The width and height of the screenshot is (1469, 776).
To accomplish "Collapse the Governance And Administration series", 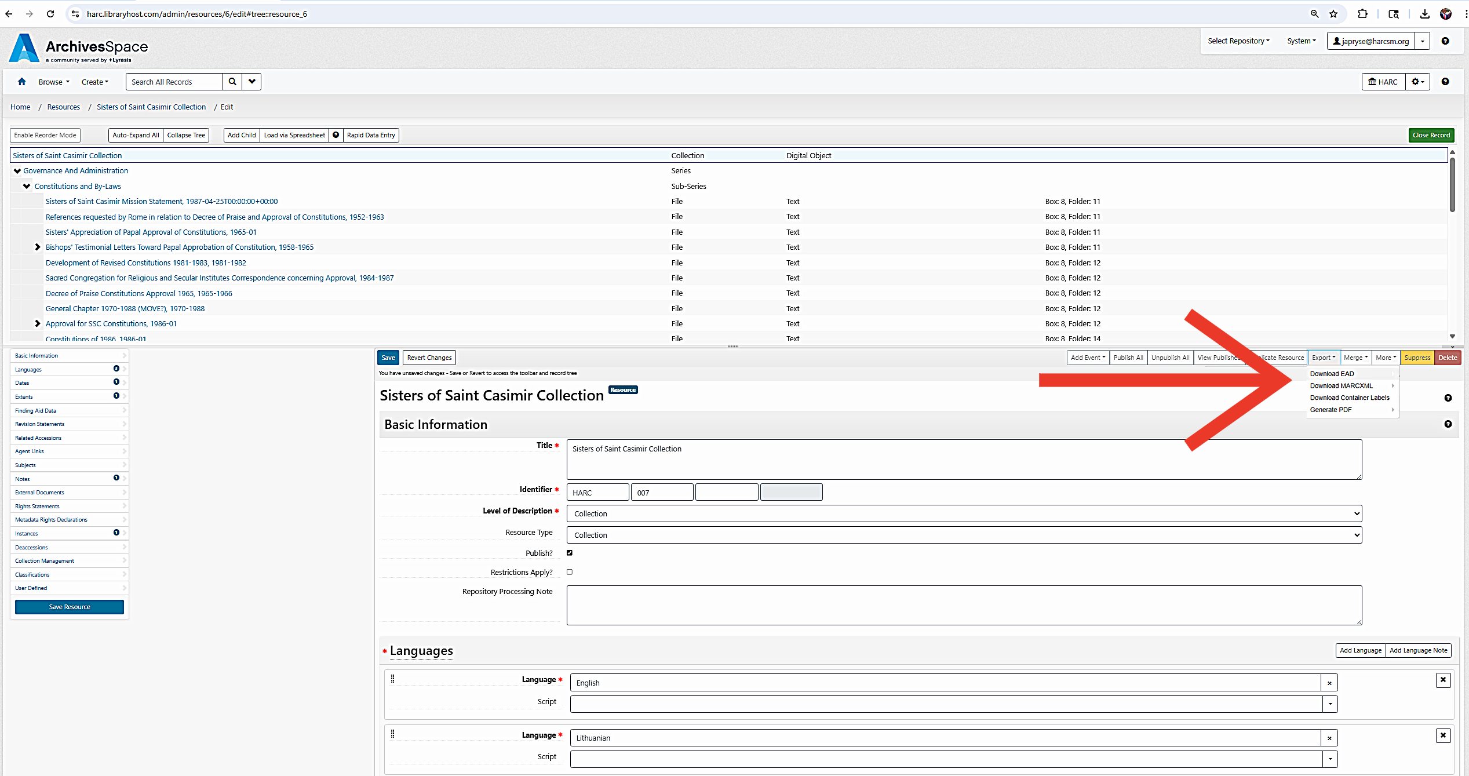I will click(x=17, y=171).
